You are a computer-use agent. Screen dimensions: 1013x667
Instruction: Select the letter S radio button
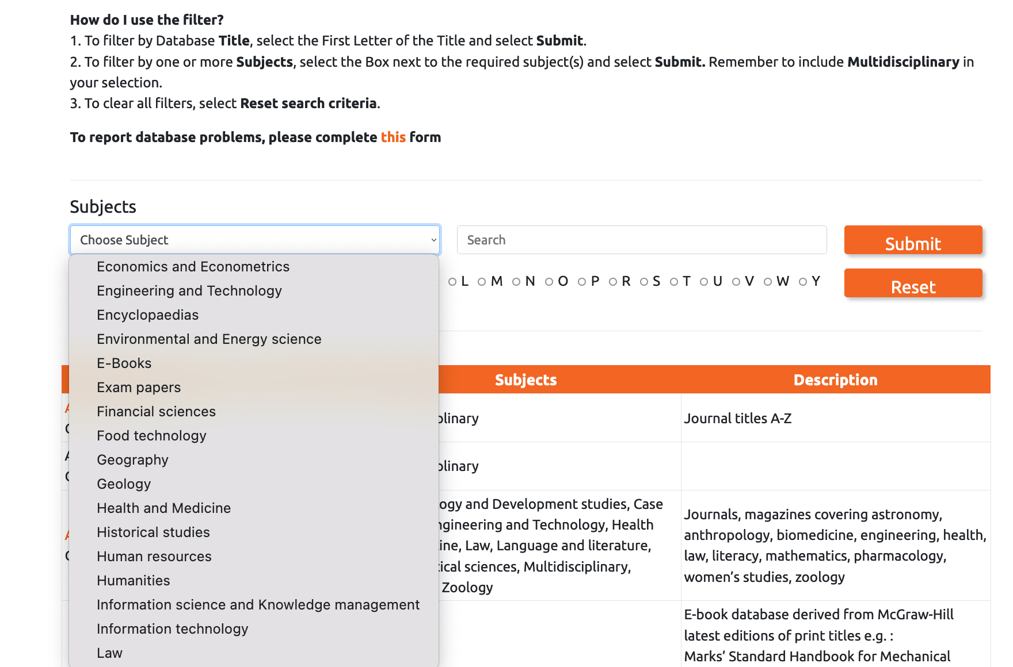644,282
